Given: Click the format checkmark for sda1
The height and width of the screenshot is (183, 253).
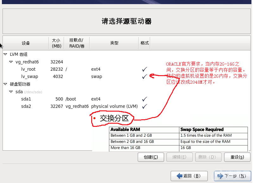Looking at the screenshot, I should coord(144,99).
